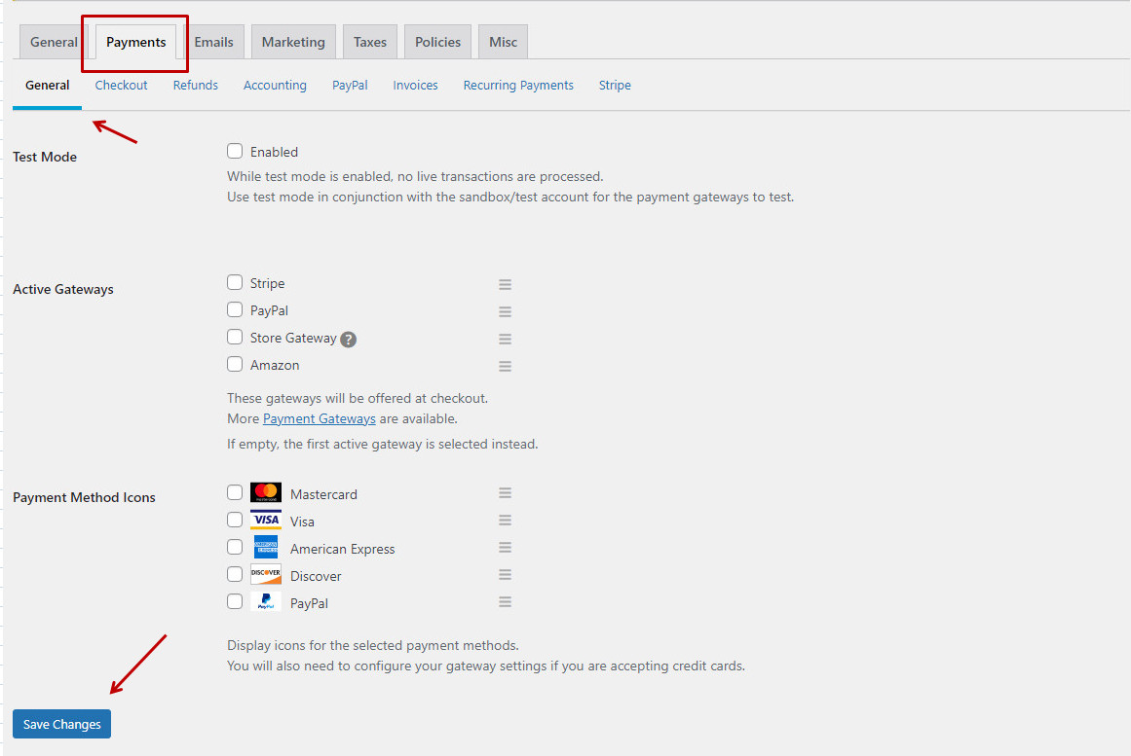Check the Store Gateway checkbox
Viewport: 1131px width, 756px height.
235,337
